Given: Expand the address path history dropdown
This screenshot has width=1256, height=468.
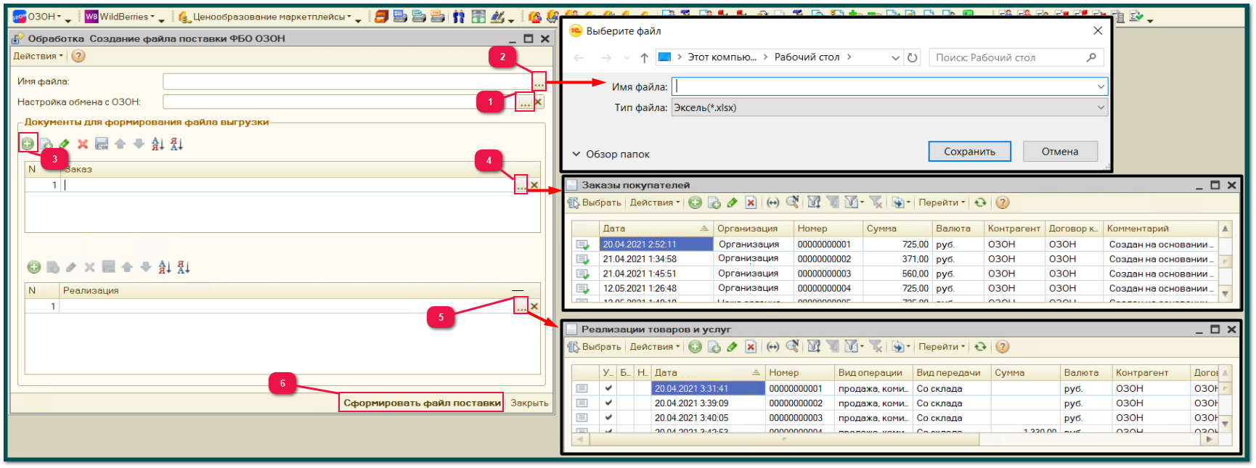Looking at the screenshot, I should pos(896,57).
